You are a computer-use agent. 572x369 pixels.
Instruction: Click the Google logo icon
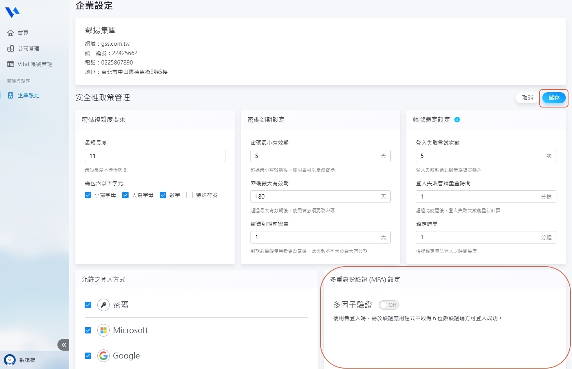103,356
